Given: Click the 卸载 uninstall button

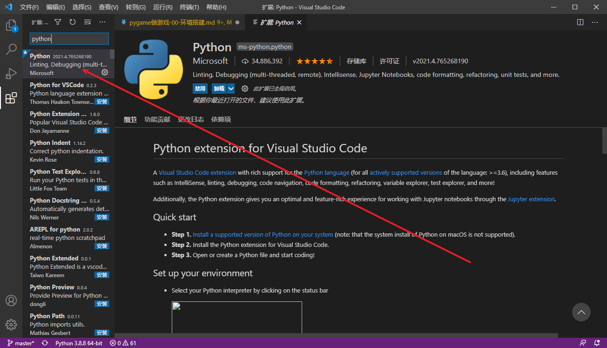Looking at the screenshot, I should (x=219, y=89).
